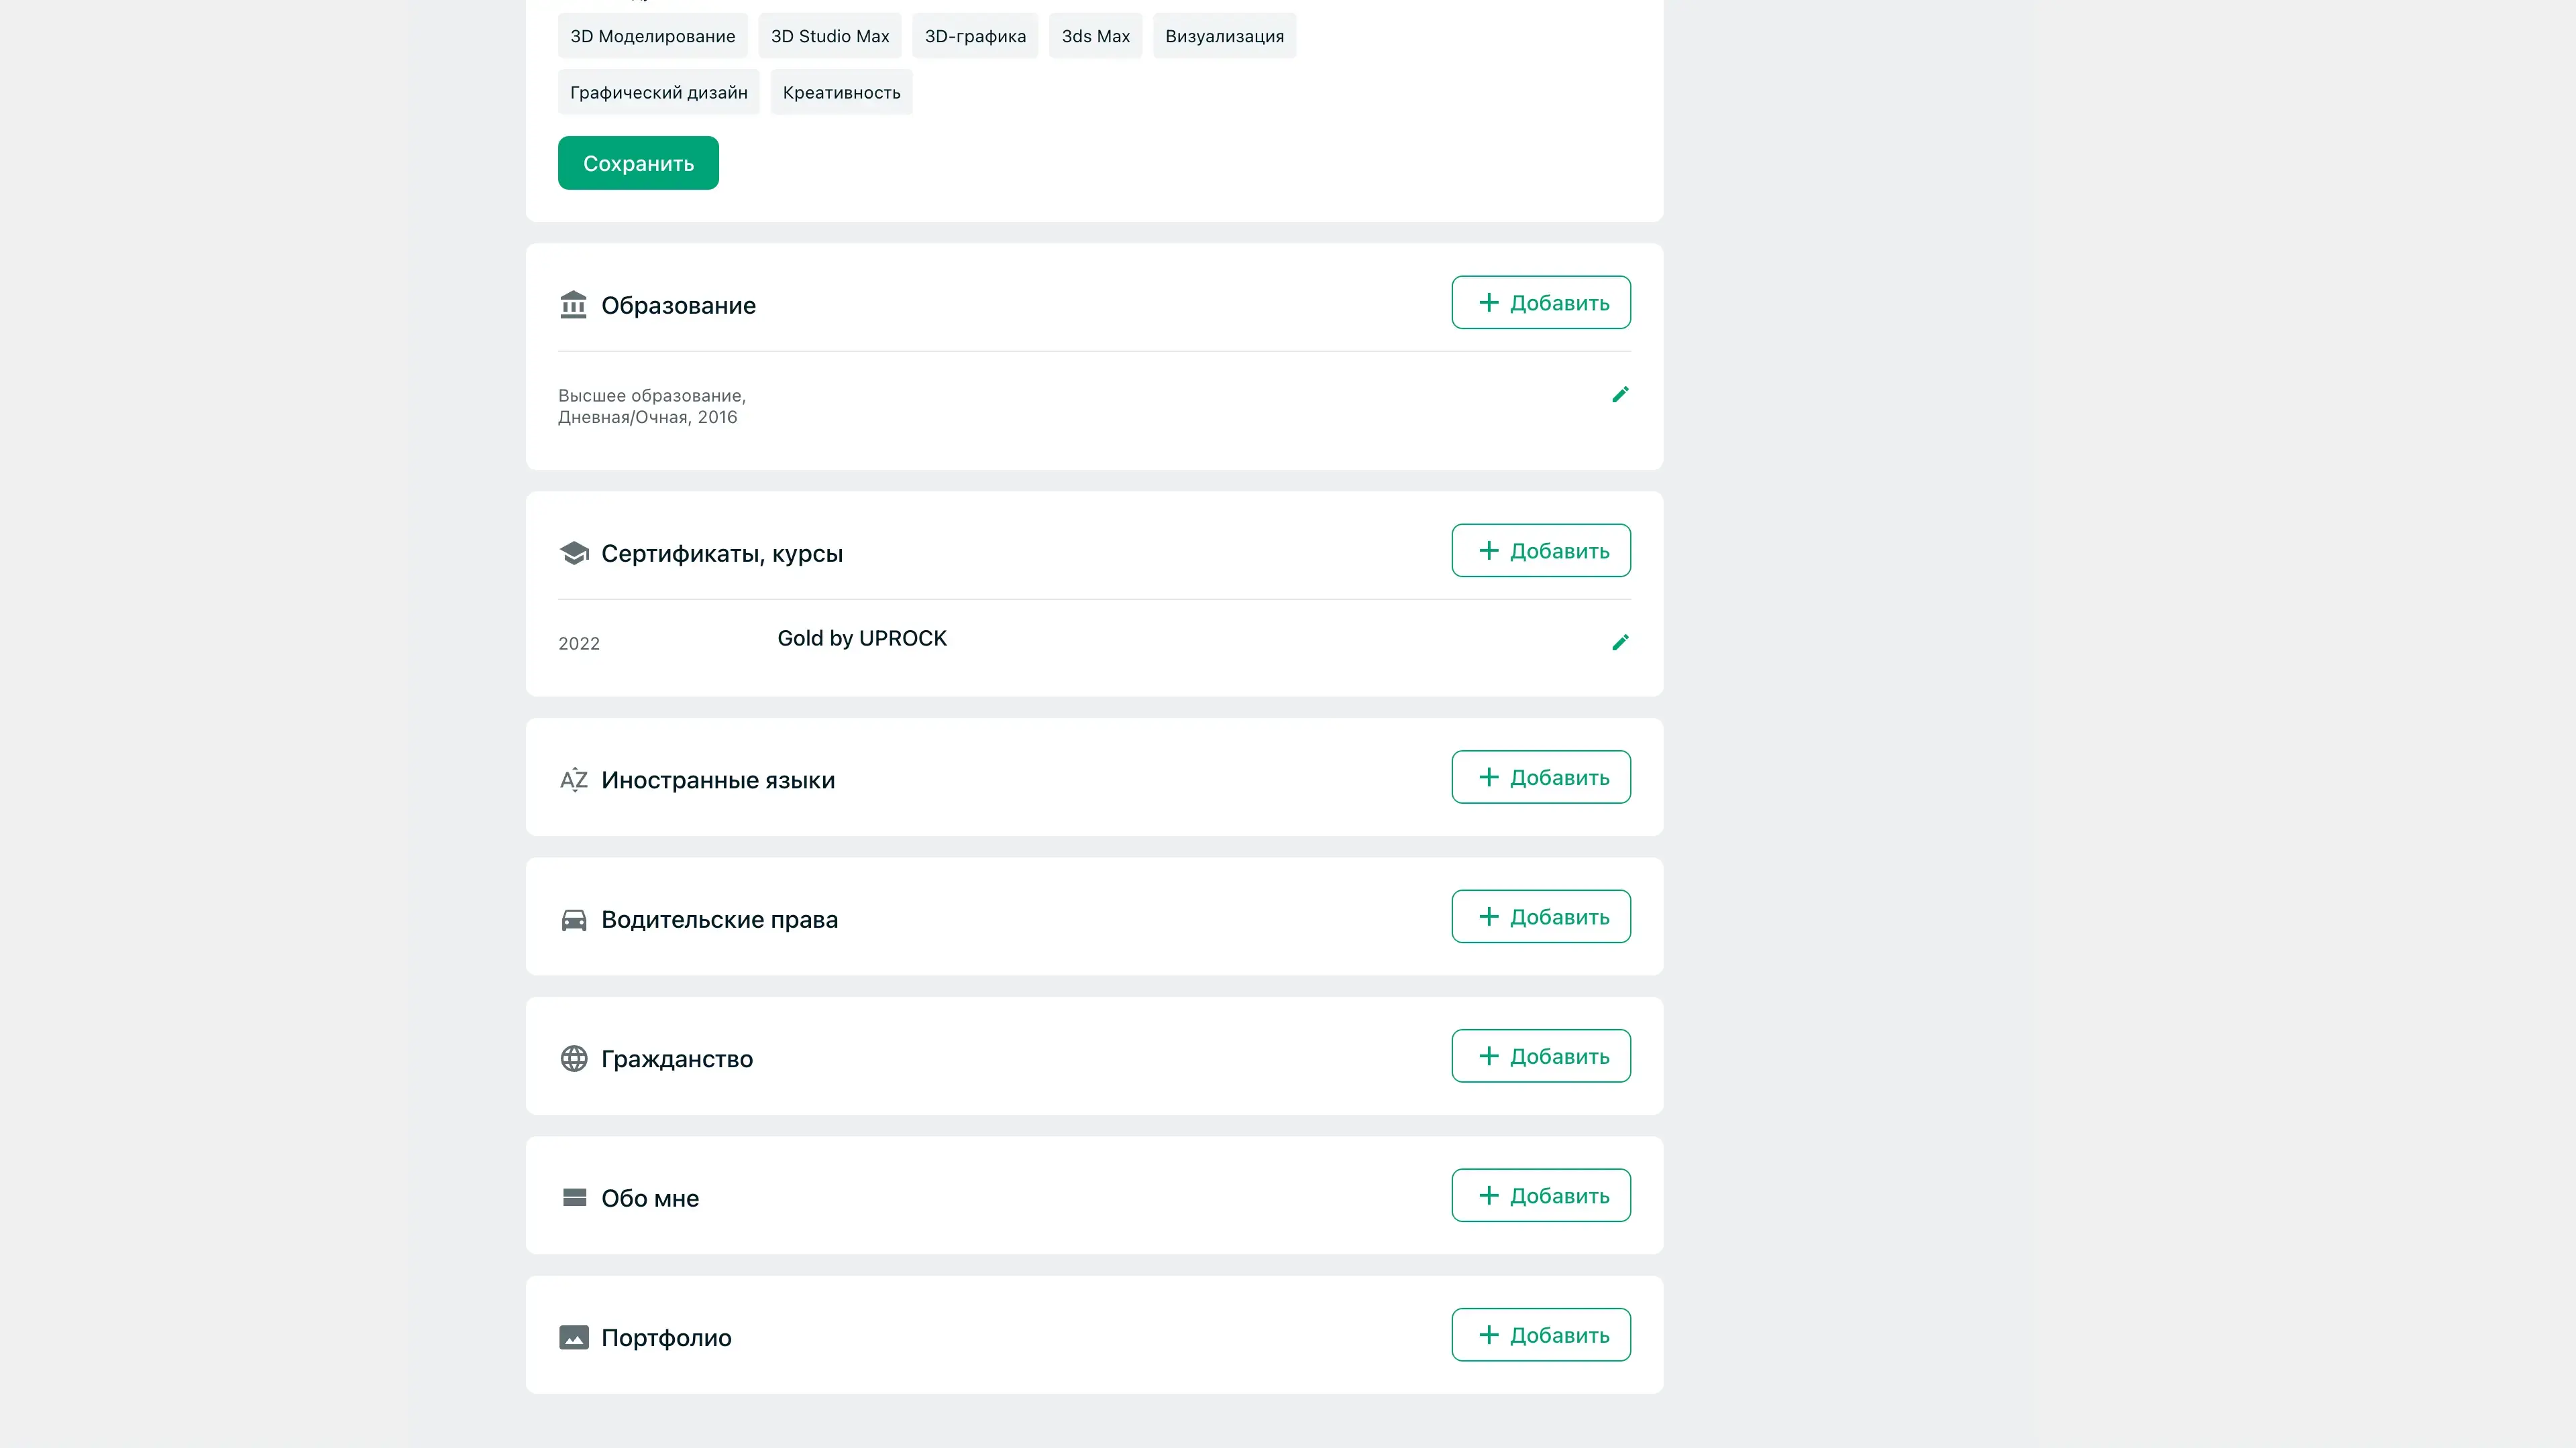Add a foreign language

point(1540,778)
